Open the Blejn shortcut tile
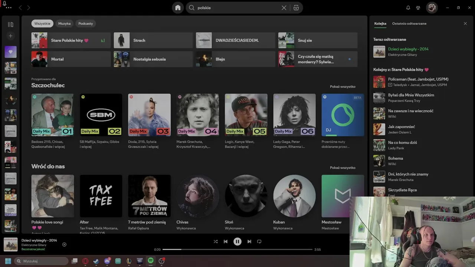Image resolution: width=475 pixels, height=267 pixels. [x=236, y=59]
